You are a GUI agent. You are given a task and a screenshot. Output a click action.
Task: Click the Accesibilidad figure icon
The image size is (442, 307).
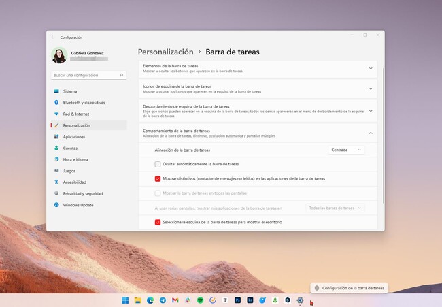click(56, 182)
